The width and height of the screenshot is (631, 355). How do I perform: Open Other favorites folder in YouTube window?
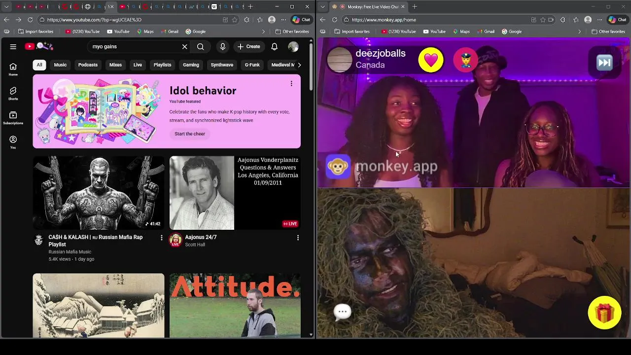(x=292, y=32)
